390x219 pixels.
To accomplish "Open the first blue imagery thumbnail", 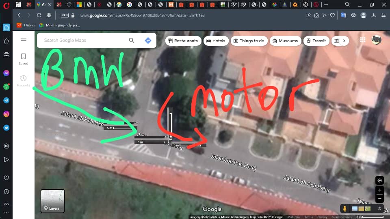I will point(355,208).
